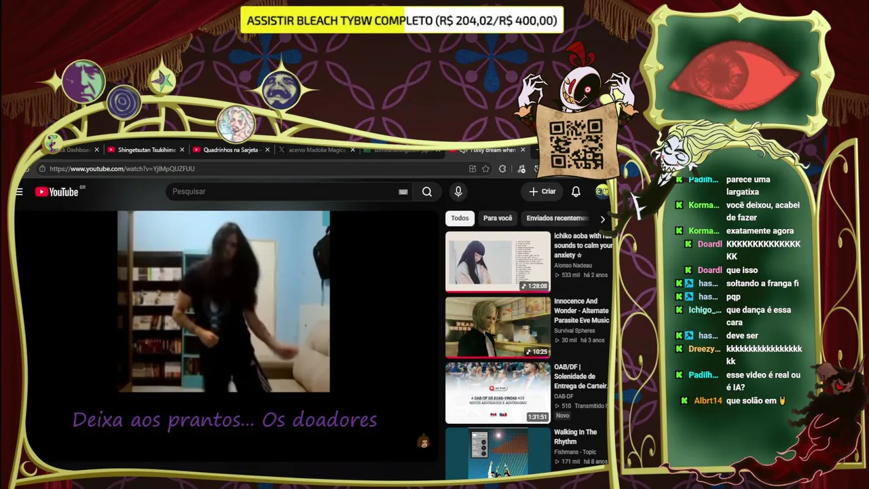Image resolution: width=869 pixels, height=489 pixels.
Task: Click the YouTube search magnifier button
Action: [427, 192]
